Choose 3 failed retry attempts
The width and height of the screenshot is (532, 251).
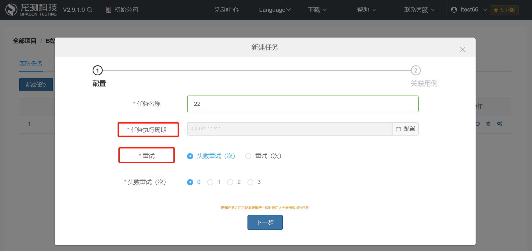point(250,182)
